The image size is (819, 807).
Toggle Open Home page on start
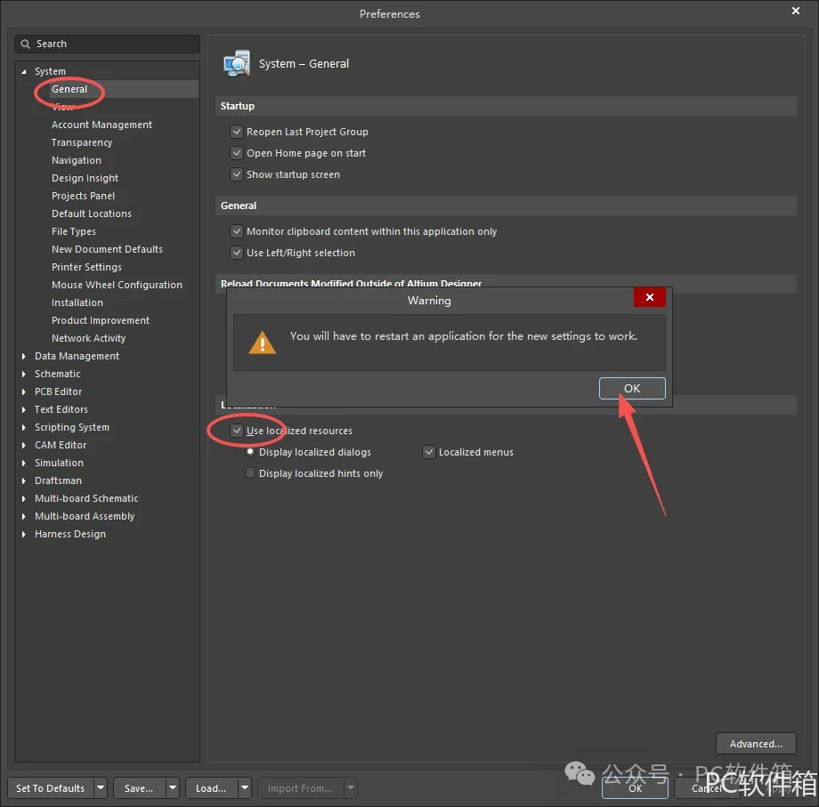coord(237,153)
